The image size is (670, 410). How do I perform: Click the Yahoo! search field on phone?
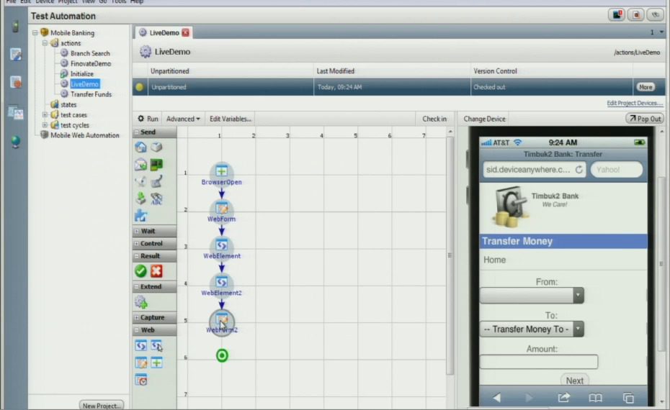(617, 170)
